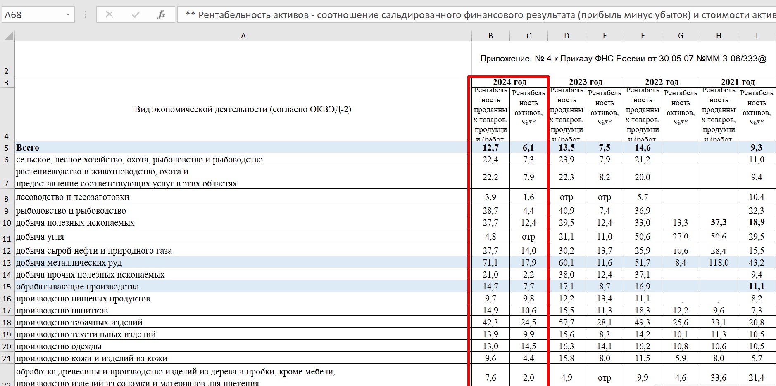Select column A header
Image resolution: width=776 pixels, height=386 pixels.
[243, 36]
